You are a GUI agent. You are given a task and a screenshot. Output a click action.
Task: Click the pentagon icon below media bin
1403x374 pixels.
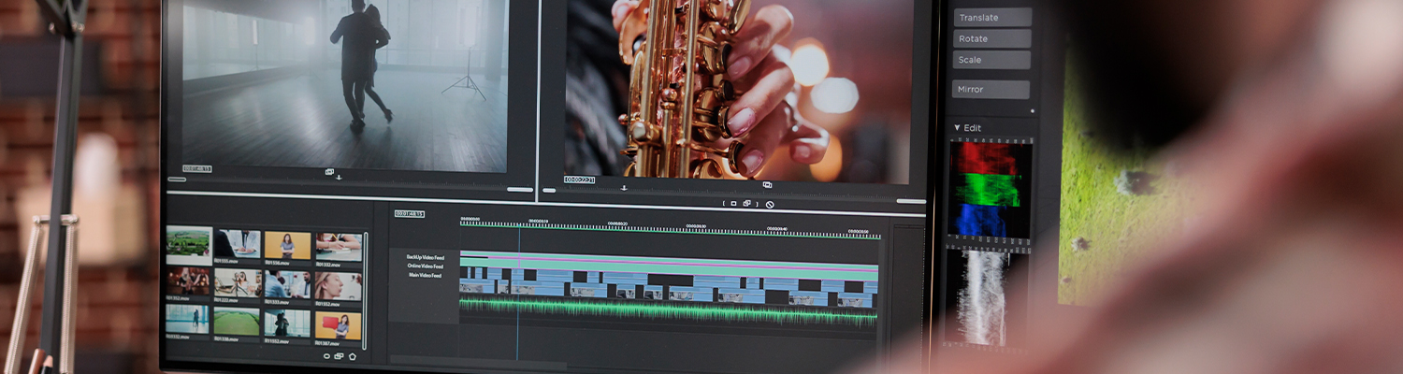point(352,356)
